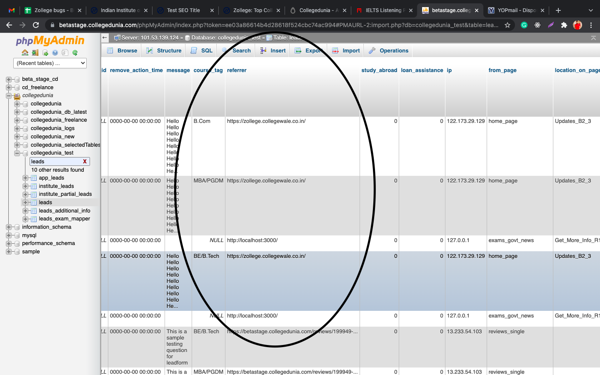
Task: Open the Structure tab
Action: [x=163, y=51]
